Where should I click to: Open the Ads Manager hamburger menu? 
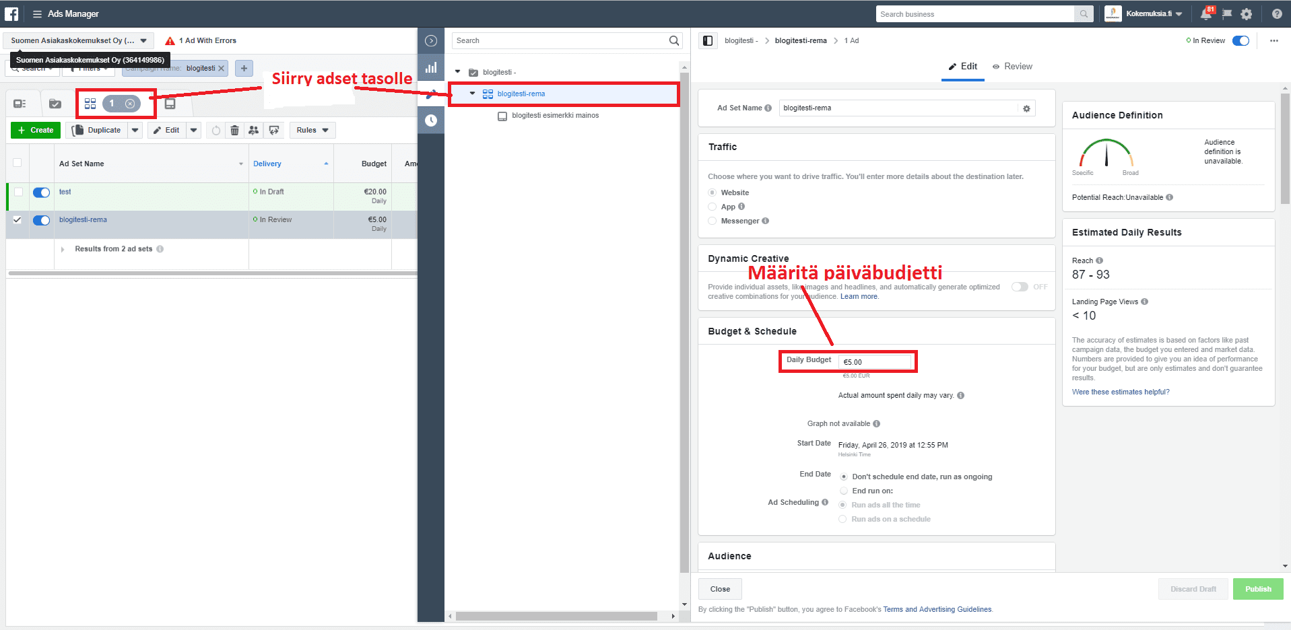[x=37, y=14]
